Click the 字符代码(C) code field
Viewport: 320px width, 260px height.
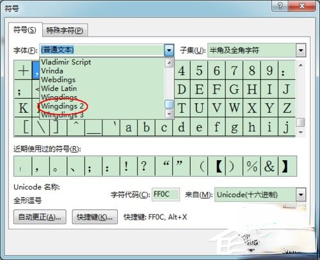[166, 195]
